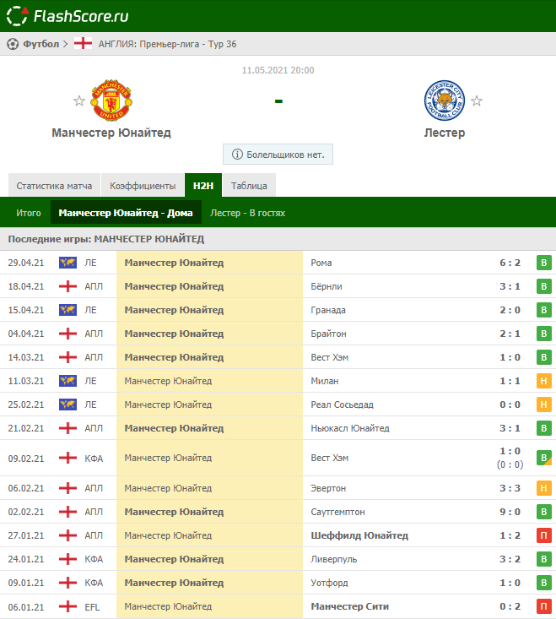This screenshot has width=556, height=619.
Task: Open the Манчестер Сити match entry
Action: tap(278, 607)
